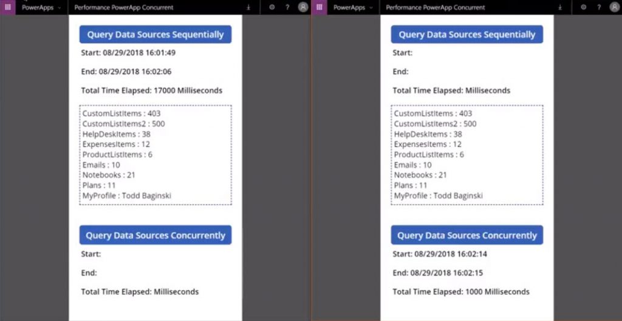Click 'Emails : 10' in right window

tap(413, 165)
